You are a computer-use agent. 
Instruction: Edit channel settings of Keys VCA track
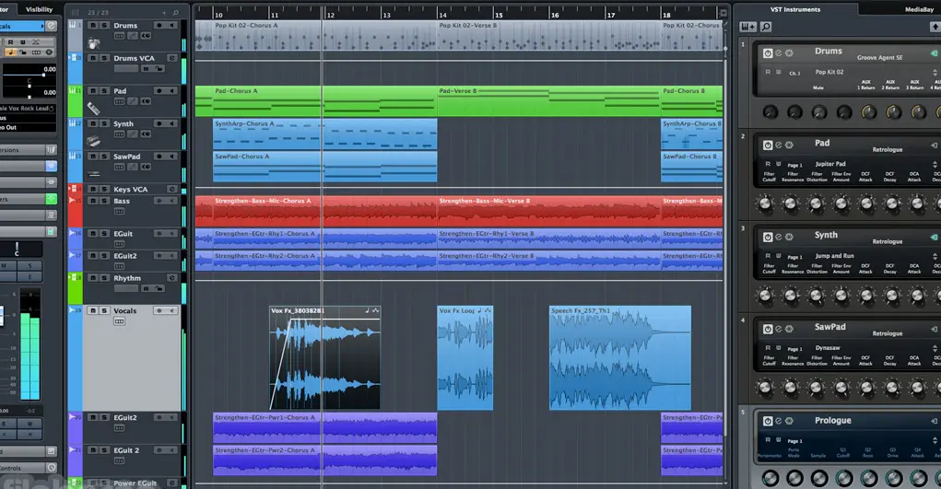tap(171, 189)
